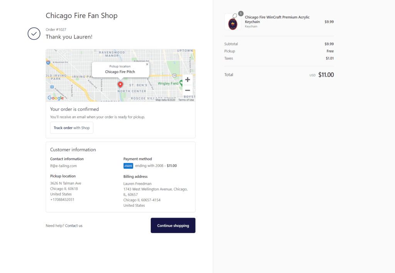395x273 pixels.
Task: Click the item quantity badge on keychain
Action: point(241,13)
